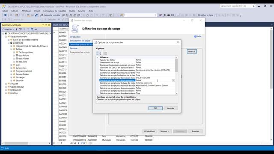Select the Classement de script option row
The image size is (274, 154).
(137, 62)
